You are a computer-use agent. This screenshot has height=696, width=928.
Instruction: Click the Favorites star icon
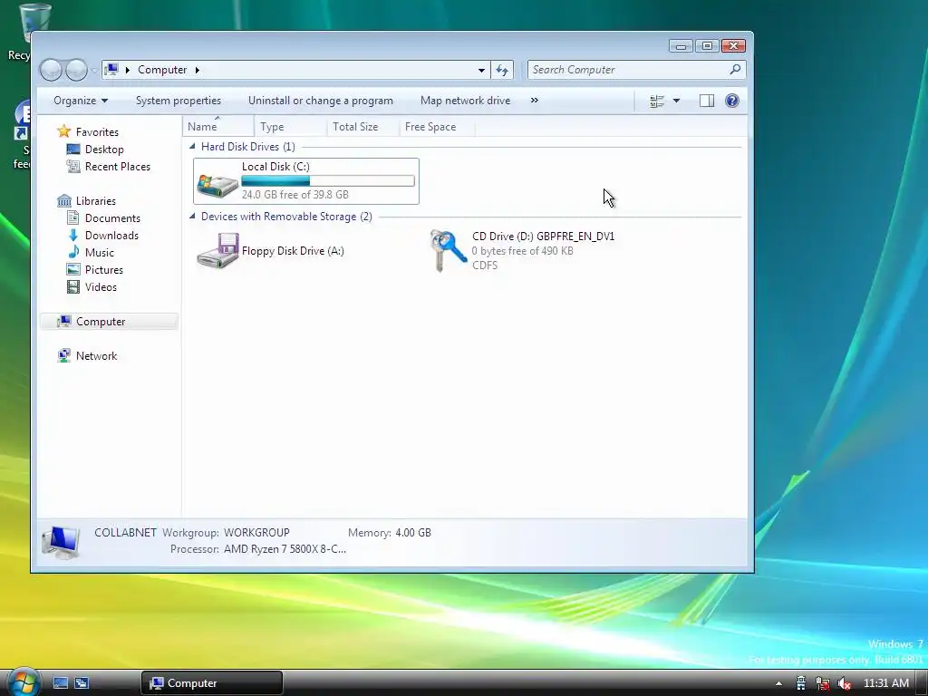click(64, 131)
